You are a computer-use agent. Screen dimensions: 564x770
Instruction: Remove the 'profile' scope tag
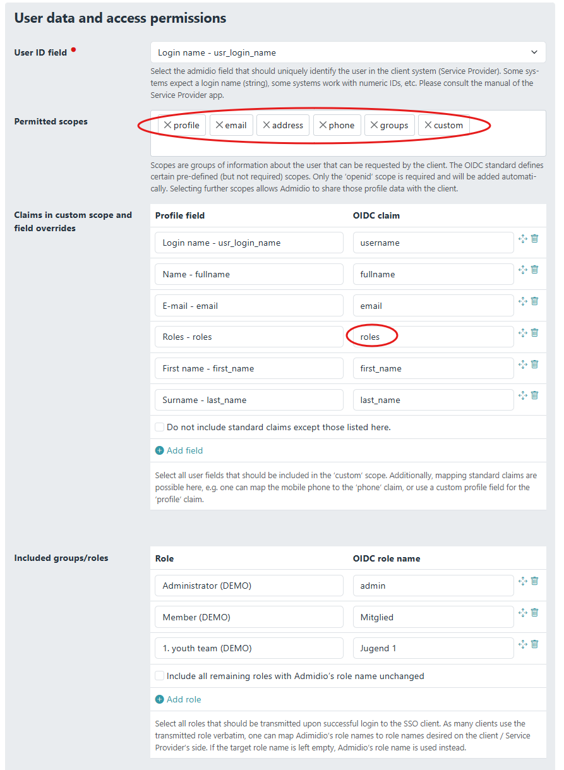[x=167, y=125]
